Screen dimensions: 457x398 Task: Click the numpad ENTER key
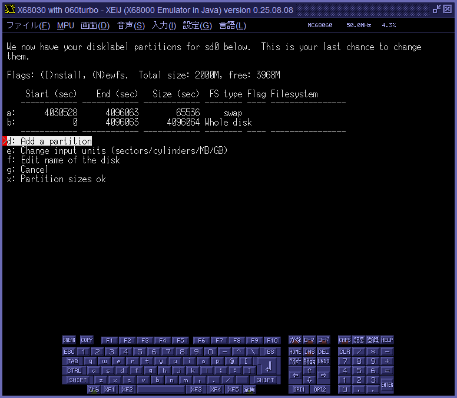click(387, 384)
